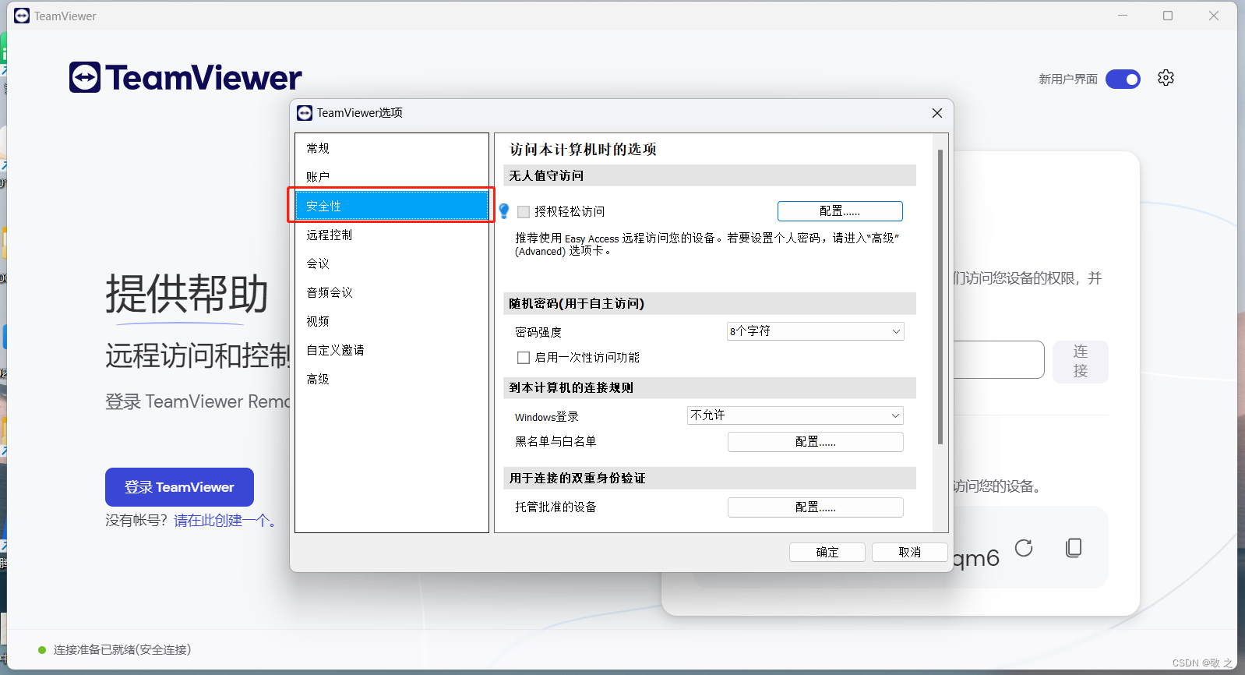Open the 密码强度 dropdown showing 8个字符
Viewport: 1245px width, 675px height.
tap(816, 331)
